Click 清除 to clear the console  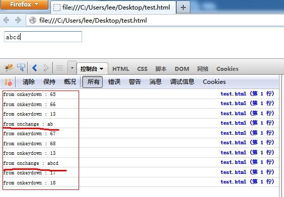[29, 82]
